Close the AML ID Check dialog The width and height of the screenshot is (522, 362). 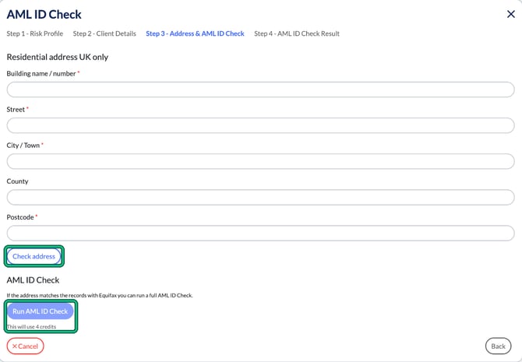[x=510, y=14]
